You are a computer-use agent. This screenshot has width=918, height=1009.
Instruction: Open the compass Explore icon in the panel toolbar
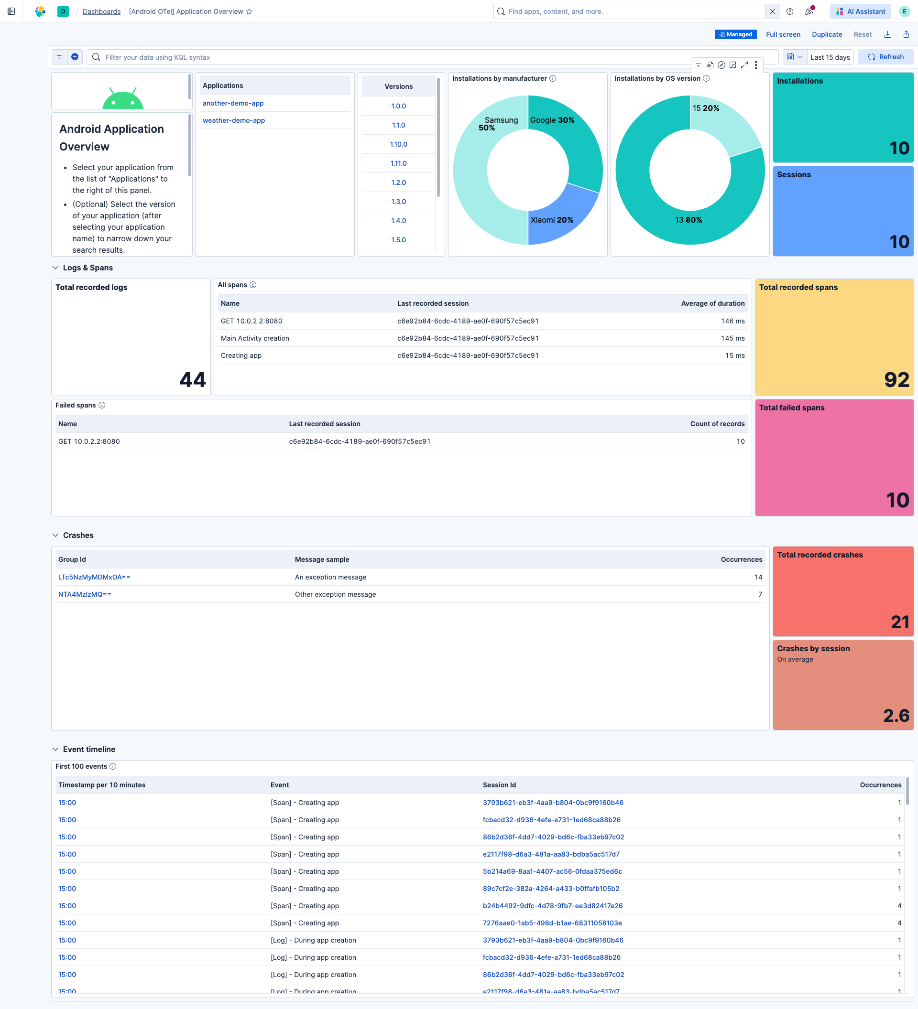721,65
